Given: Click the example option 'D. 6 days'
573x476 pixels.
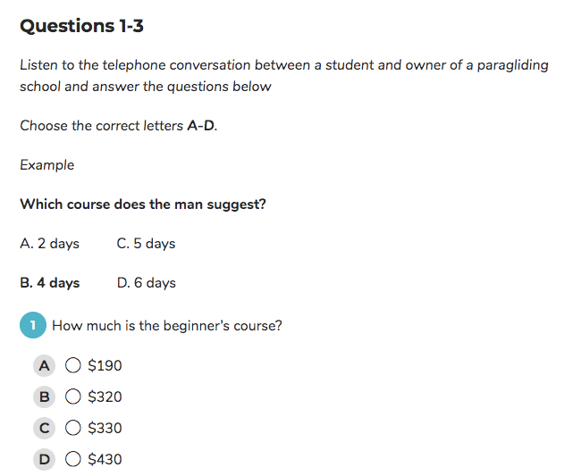Looking at the screenshot, I should pos(147,283).
